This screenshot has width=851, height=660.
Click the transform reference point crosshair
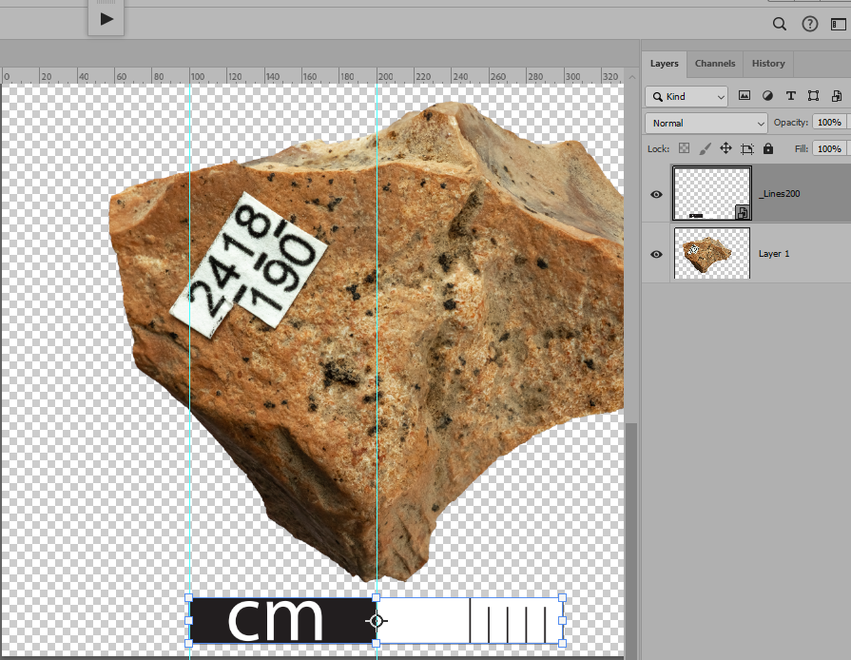pyautogui.click(x=377, y=620)
